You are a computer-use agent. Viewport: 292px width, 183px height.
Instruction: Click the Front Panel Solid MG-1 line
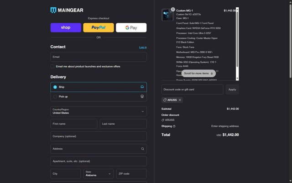(x=195, y=23)
